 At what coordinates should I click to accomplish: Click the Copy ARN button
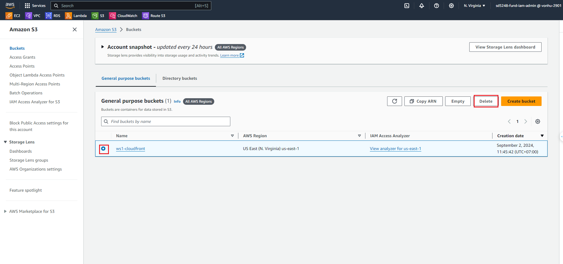[x=423, y=101]
